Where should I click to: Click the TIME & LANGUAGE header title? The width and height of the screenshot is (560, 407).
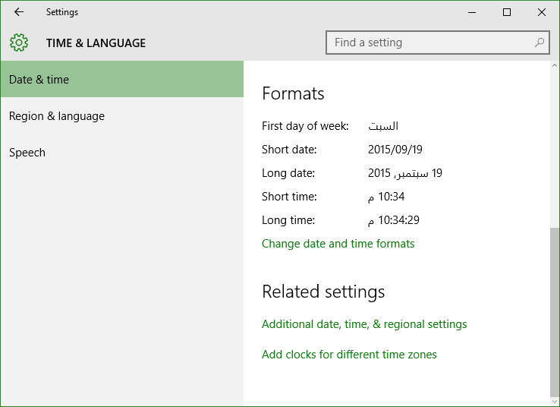point(96,43)
